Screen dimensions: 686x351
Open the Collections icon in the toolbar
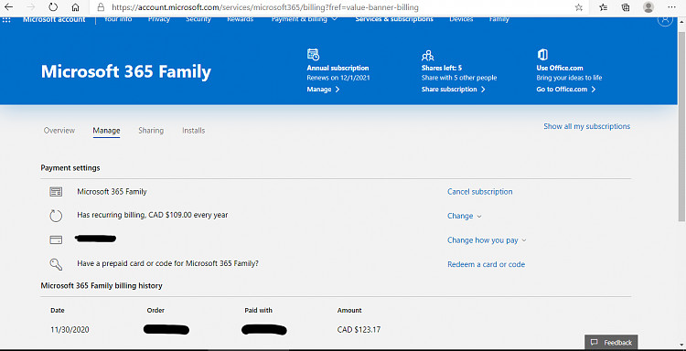click(x=626, y=7)
